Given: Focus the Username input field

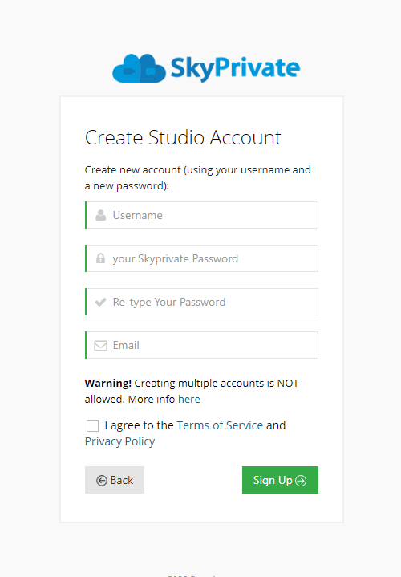Looking at the screenshot, I should 201,215.
